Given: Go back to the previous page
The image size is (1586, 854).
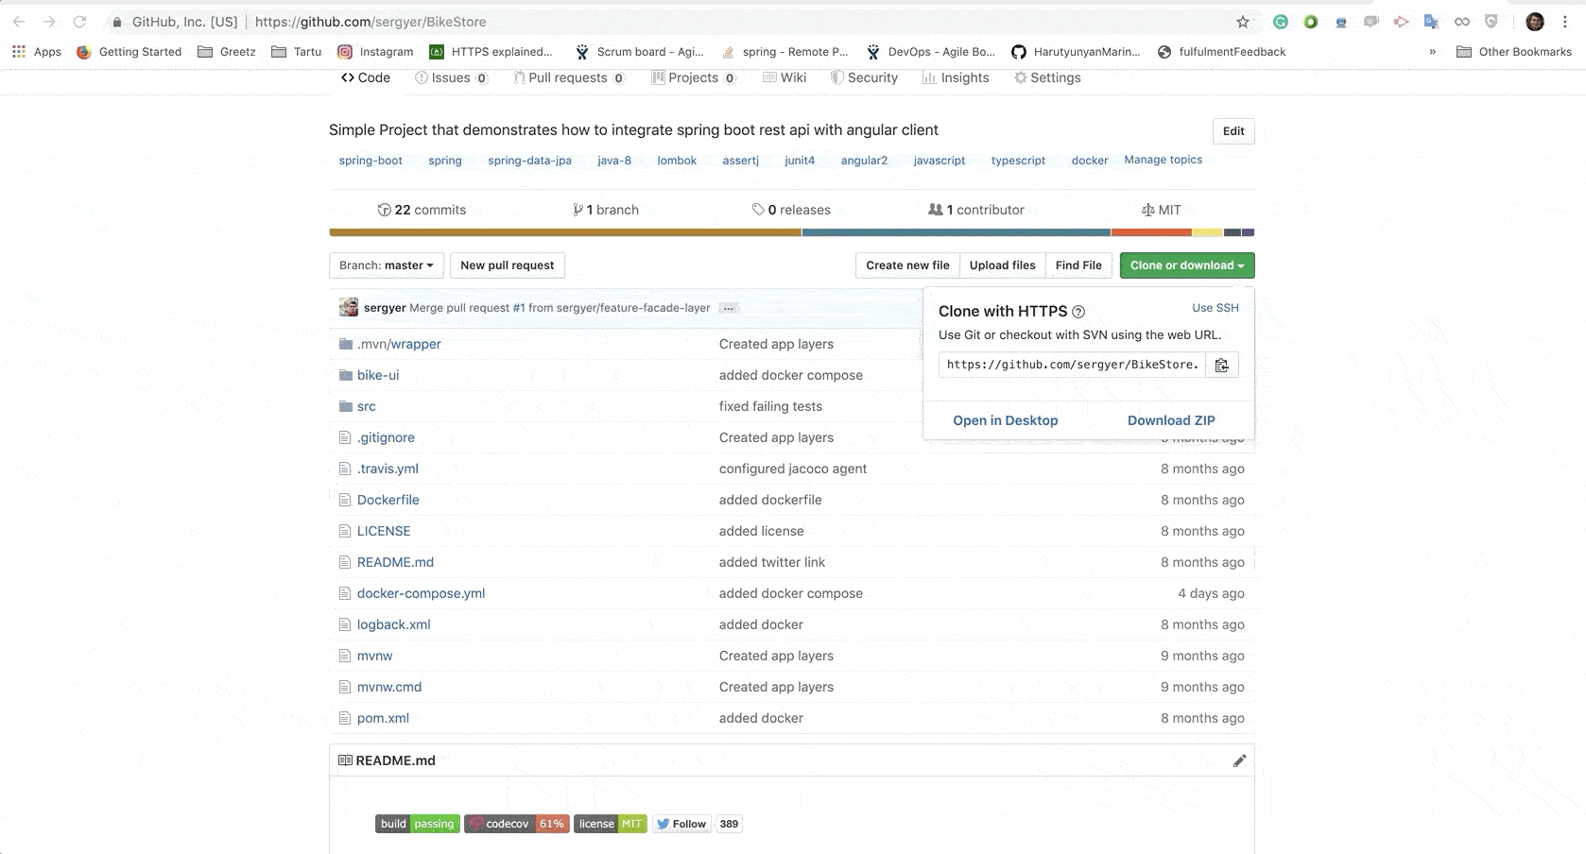Looking at the screenshot, I should tap(19, 22).
